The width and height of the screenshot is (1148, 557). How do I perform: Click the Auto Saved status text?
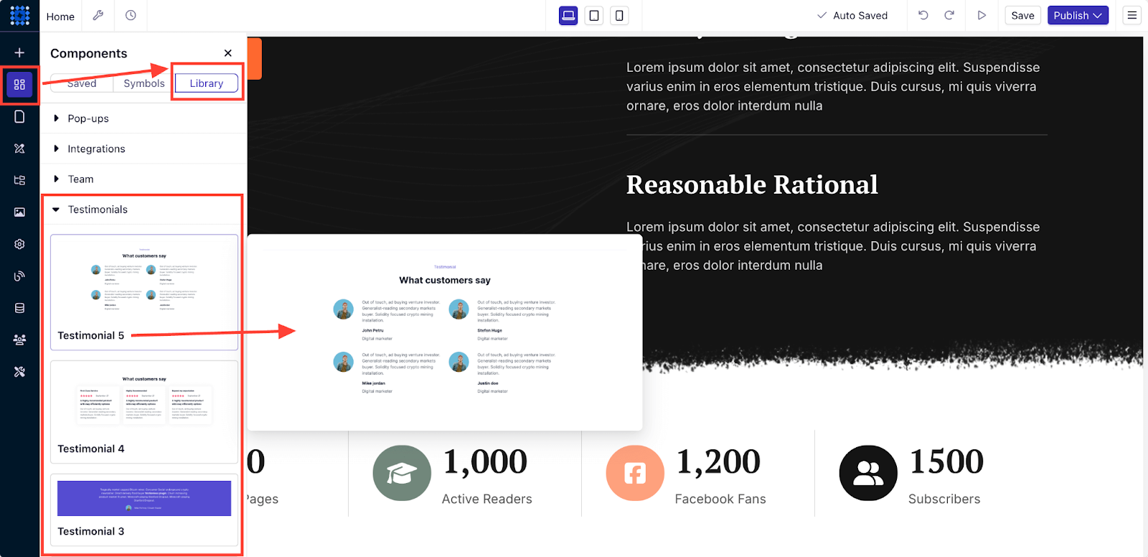[x=860, y=15]
